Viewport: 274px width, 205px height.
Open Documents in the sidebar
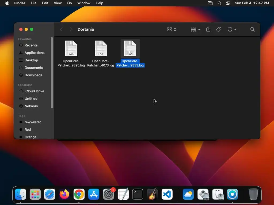click(x=34, y=68)
